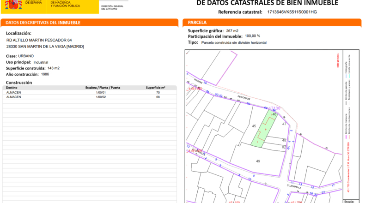
Task: Click the "DATOS DESCRIPTIVOS DEL INMUEBLE" header
Action: (43, 23)
